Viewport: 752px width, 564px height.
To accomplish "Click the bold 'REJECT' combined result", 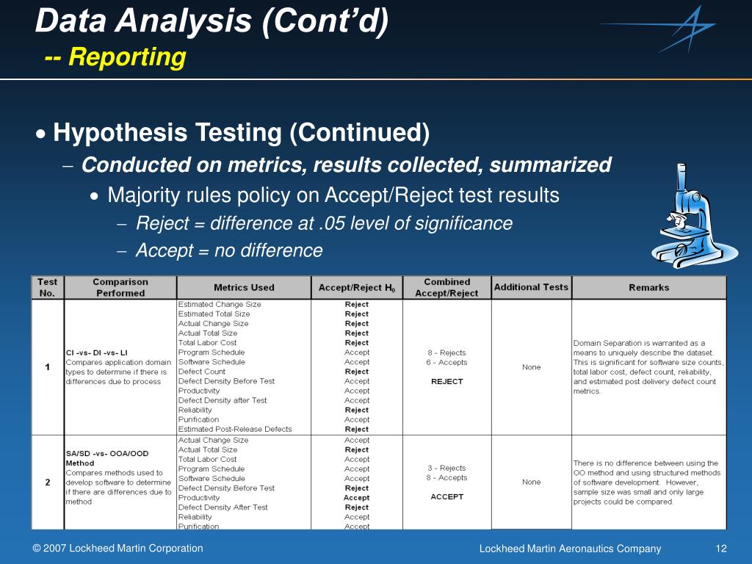I will 447,381.
